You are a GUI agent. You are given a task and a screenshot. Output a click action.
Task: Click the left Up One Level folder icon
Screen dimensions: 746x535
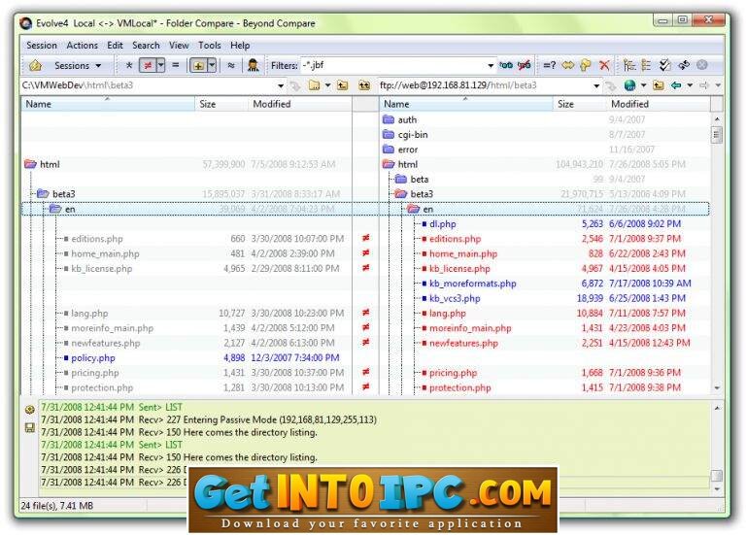click(x=343, y=85)
